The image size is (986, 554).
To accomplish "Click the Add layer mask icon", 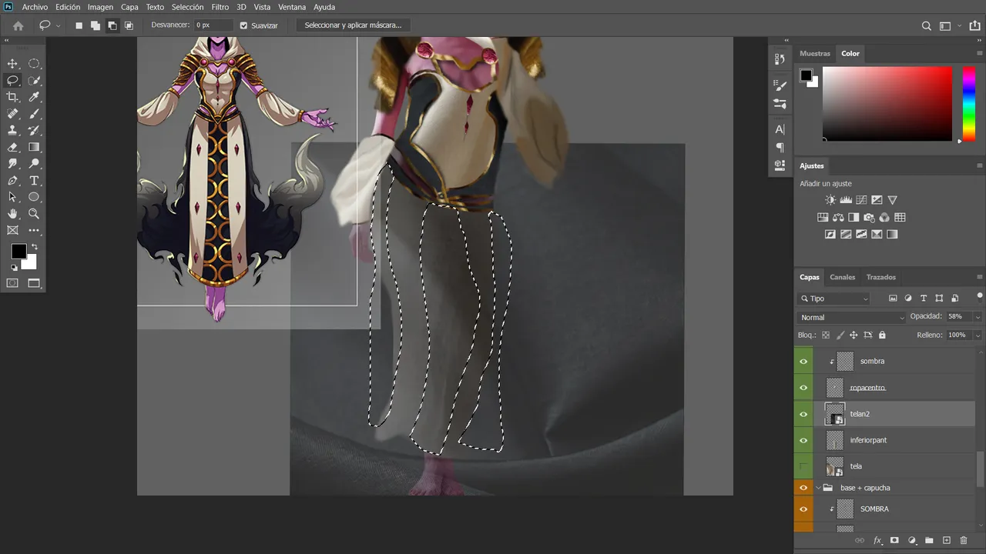I will click(x=894, y=541).
